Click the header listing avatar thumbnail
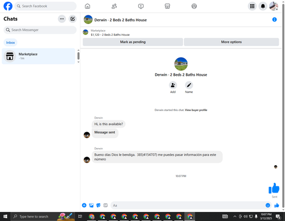Viewport: 285px width, 221px height. (88, 19)
